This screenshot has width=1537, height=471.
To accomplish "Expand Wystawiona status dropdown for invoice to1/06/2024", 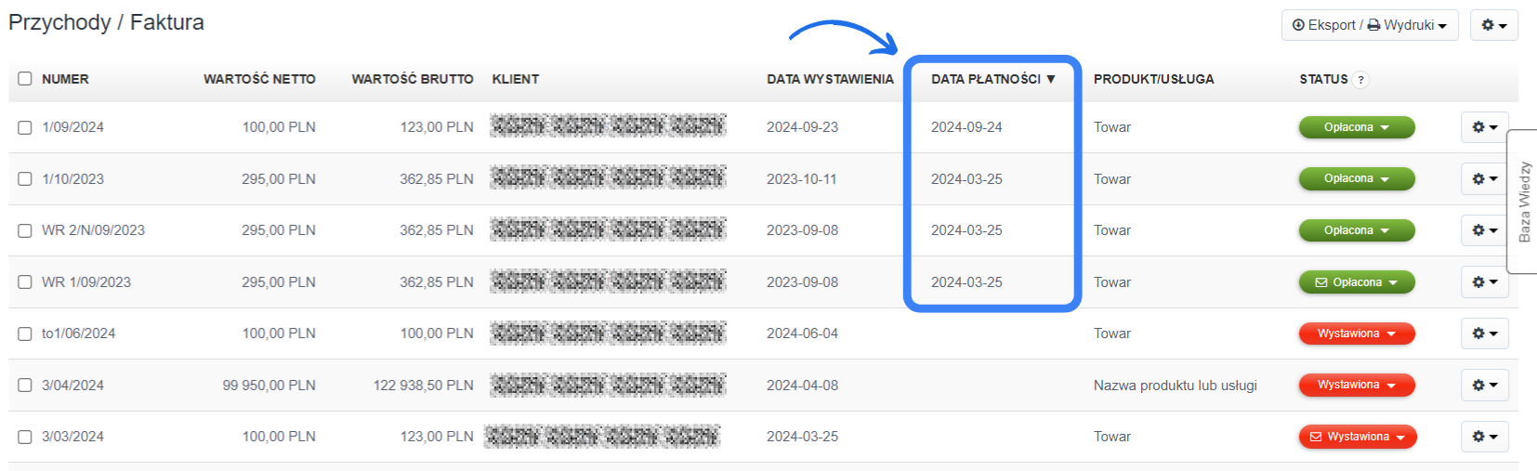I will point(1356,334).
